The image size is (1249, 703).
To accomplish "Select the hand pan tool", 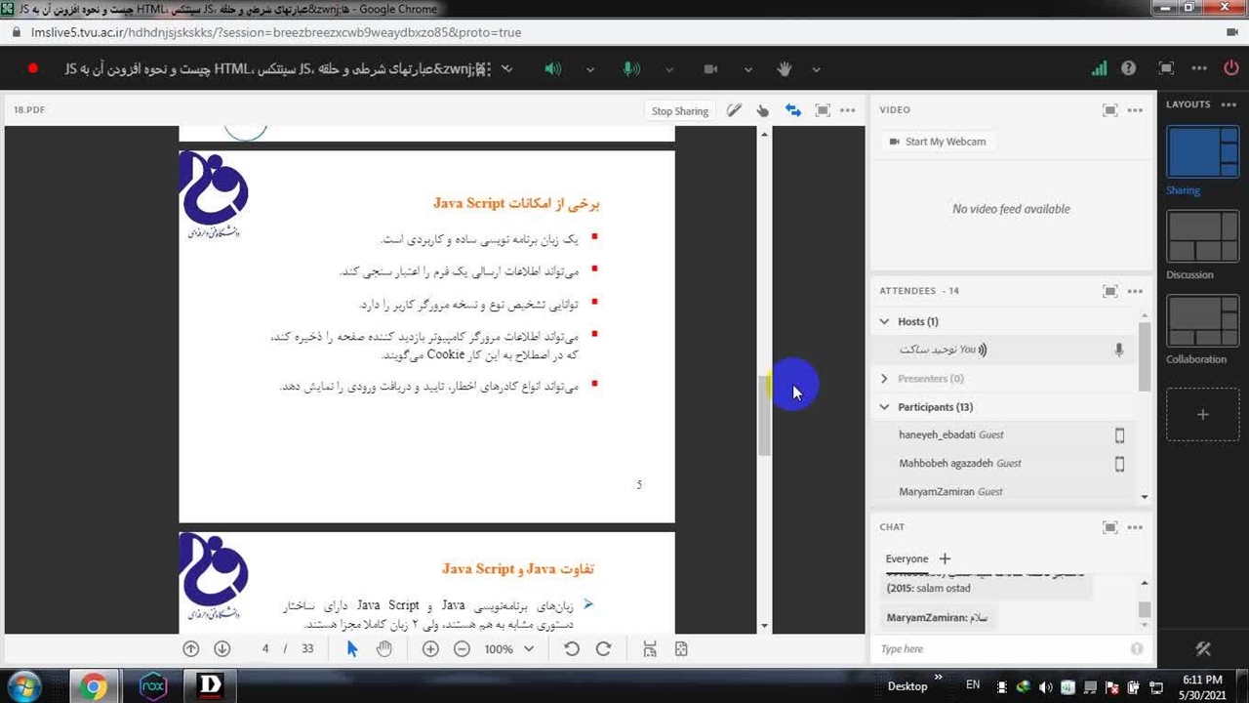I will 384,649.
